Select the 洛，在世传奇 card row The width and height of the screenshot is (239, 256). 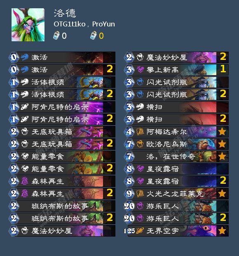(177, 156)
